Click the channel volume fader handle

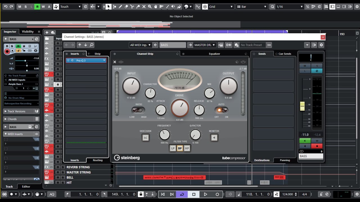[x=302, y=106]
